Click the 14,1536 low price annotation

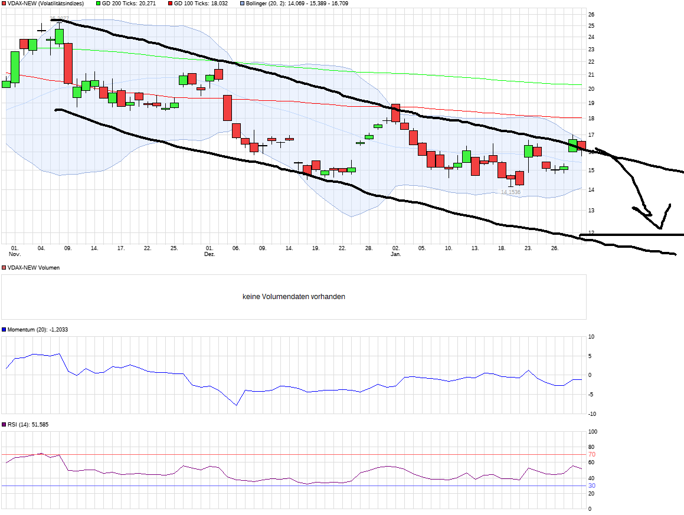(x=510, y=192)
